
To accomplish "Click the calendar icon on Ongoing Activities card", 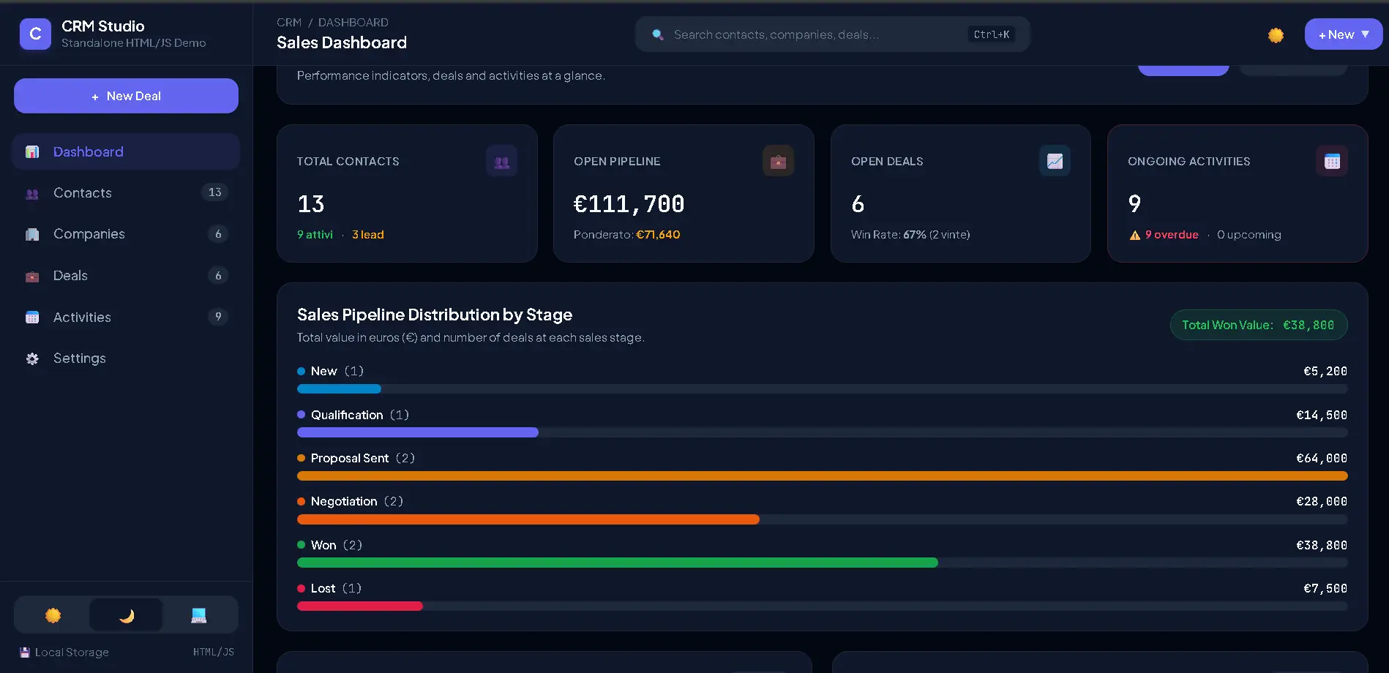I will (1332, 162).
